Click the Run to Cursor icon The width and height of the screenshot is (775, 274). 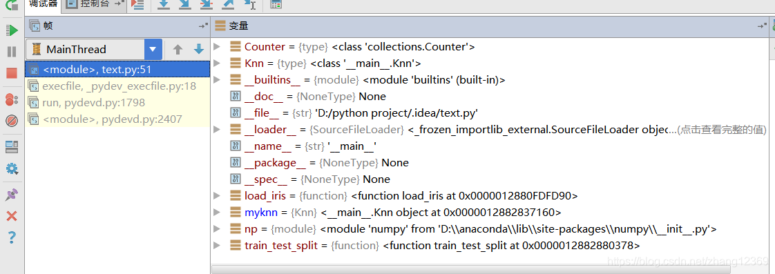coord(251,5)
